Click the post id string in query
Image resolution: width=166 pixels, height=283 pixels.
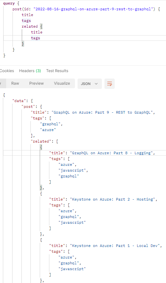pyautogui.click(x=93, y=9)
